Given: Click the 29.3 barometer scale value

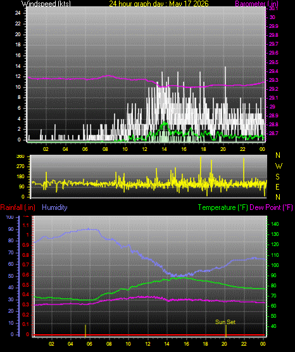Looking at the screenshot, I should click(x=273, y=80).
